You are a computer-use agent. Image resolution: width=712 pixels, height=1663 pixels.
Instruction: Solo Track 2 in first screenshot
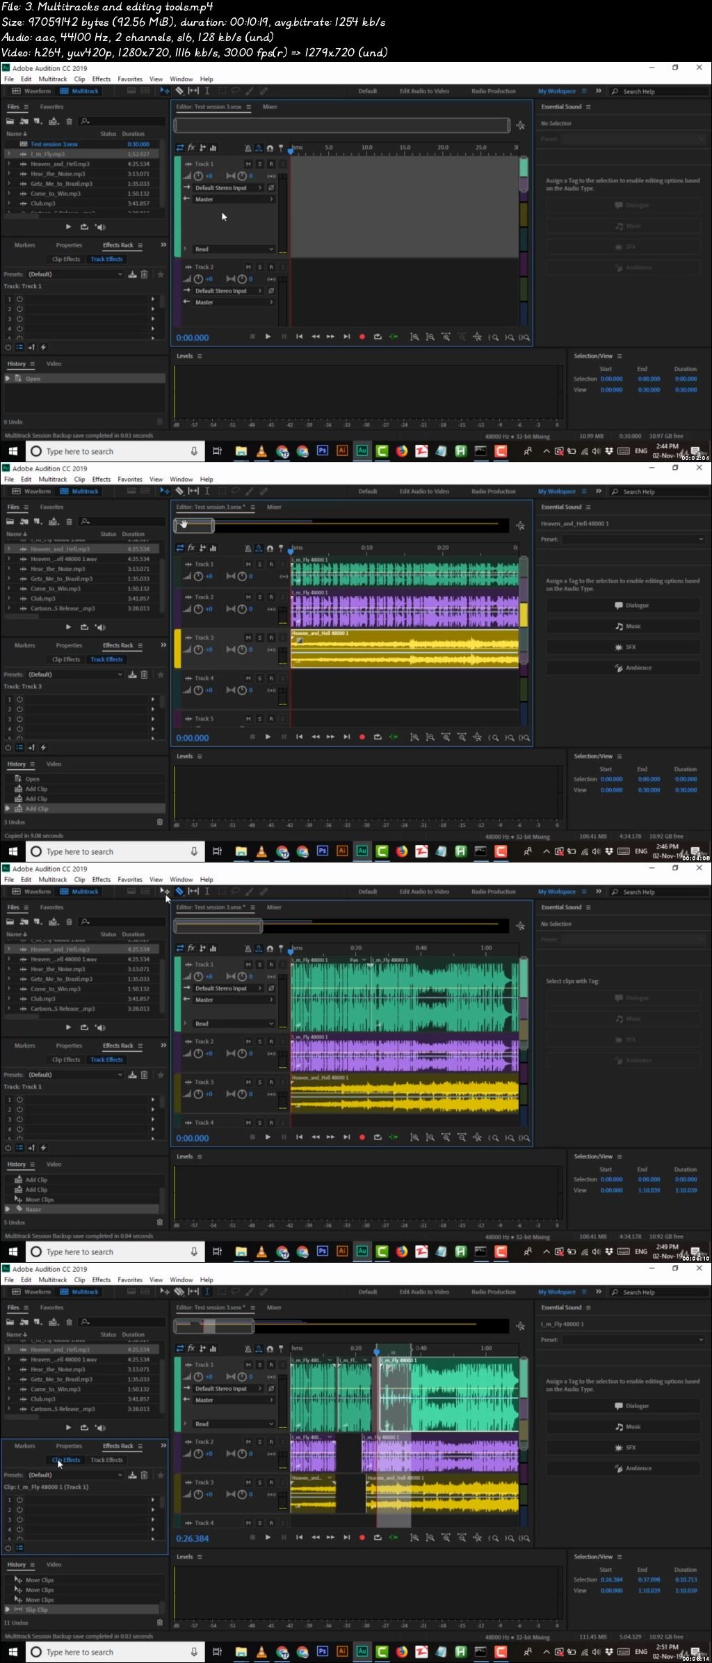[260, 267]
